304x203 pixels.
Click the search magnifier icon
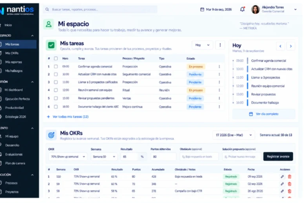(x=47, y=9)
